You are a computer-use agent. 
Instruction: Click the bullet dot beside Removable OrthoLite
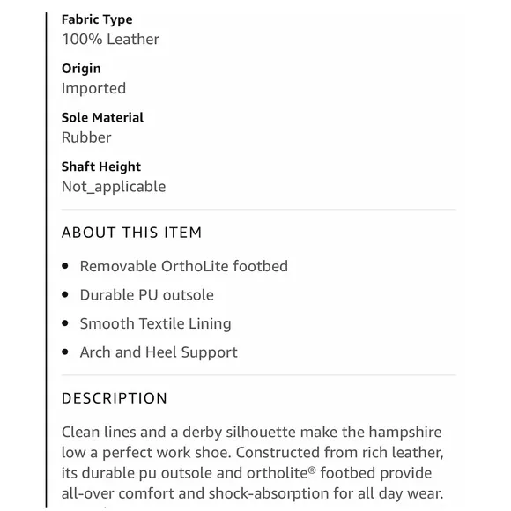pos(65,266)
